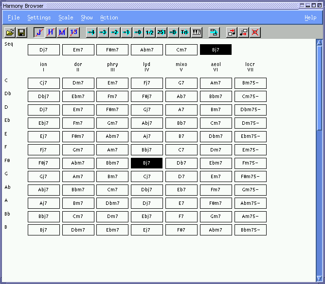Open the Settings menu
The width and height of the screenshot is (325, 284).
point(39,17)
